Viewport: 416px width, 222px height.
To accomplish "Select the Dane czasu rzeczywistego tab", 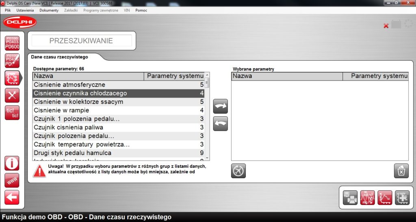I will tap(59, 57).
